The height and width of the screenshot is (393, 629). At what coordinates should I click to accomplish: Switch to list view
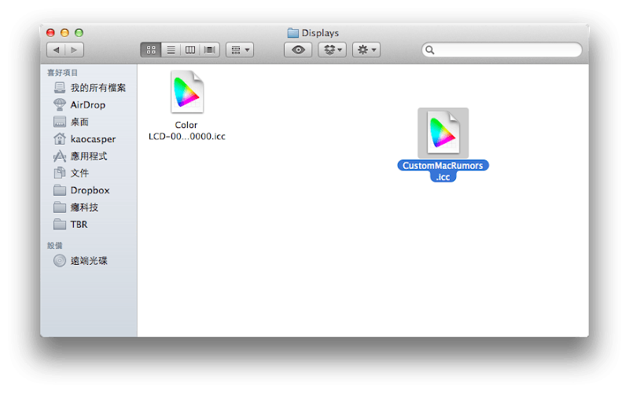pyautogui.click(x=171, y=50)
